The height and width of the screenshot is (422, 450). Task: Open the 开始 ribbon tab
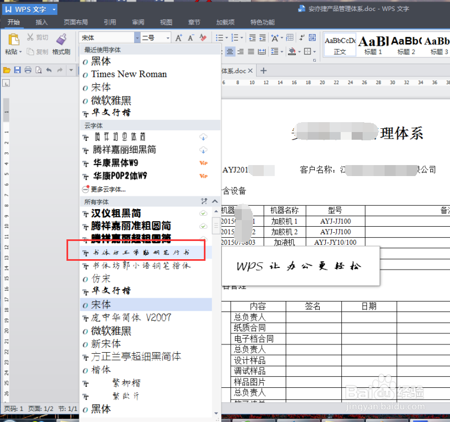(14, 22)
